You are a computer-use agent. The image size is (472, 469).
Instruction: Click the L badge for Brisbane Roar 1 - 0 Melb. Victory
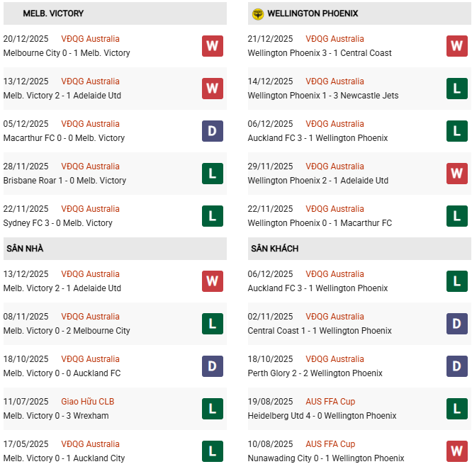(x=212, y=174)
